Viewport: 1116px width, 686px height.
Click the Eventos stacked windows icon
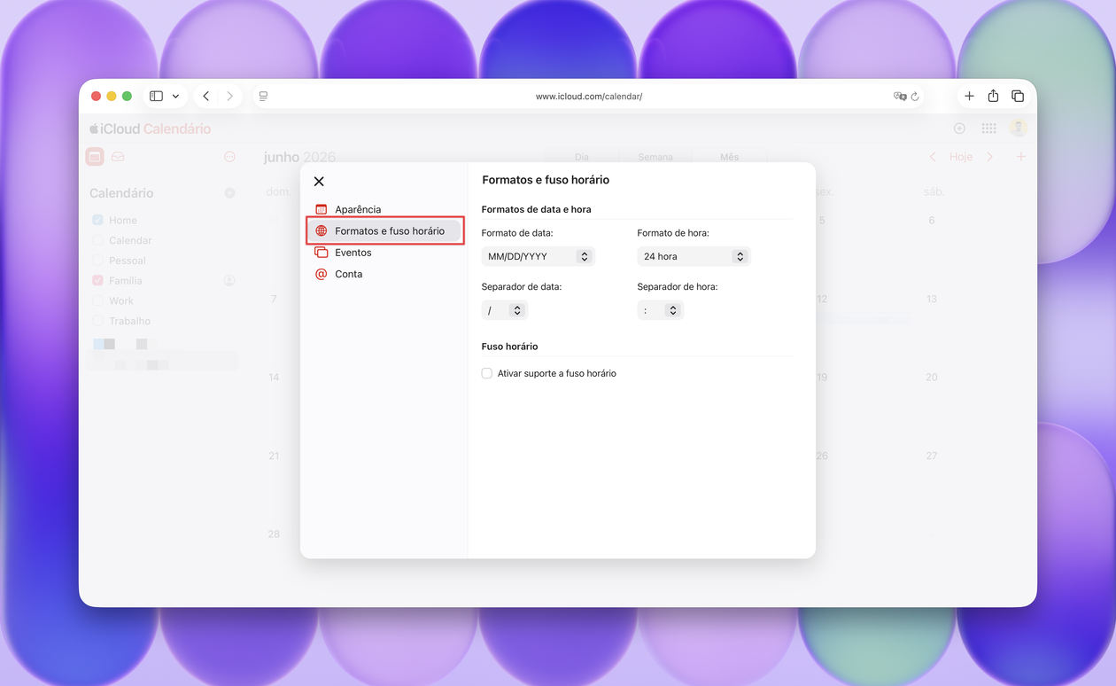322,253
